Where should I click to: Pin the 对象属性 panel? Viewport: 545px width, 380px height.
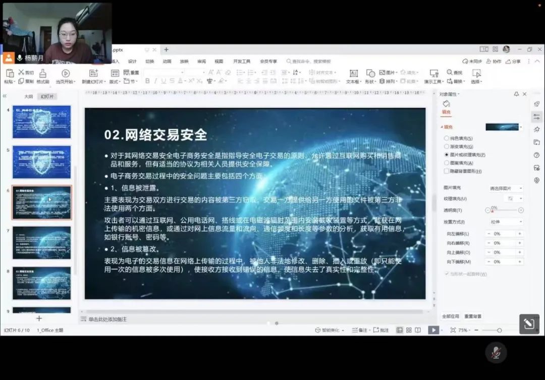[516, 94]
